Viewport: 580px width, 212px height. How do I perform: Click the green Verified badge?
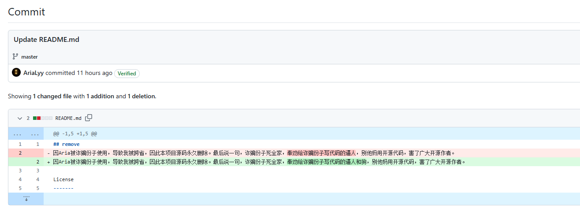(x=126, y=74)
